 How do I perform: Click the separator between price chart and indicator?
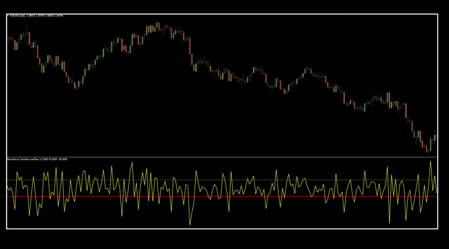219,157
